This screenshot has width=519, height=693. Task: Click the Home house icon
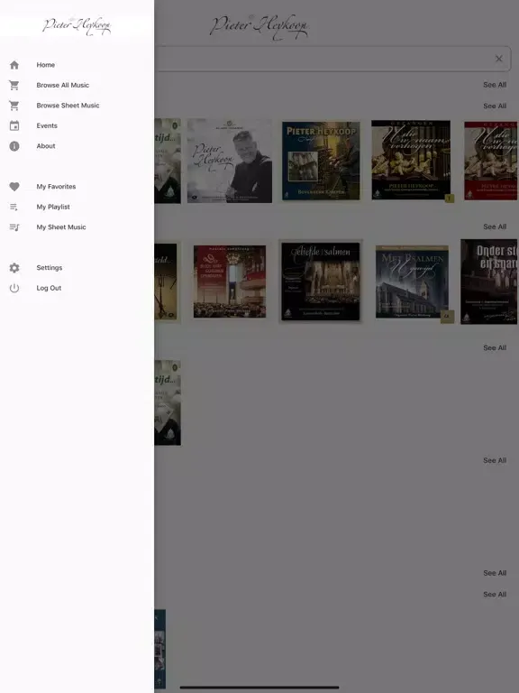[x=14, y=65]
